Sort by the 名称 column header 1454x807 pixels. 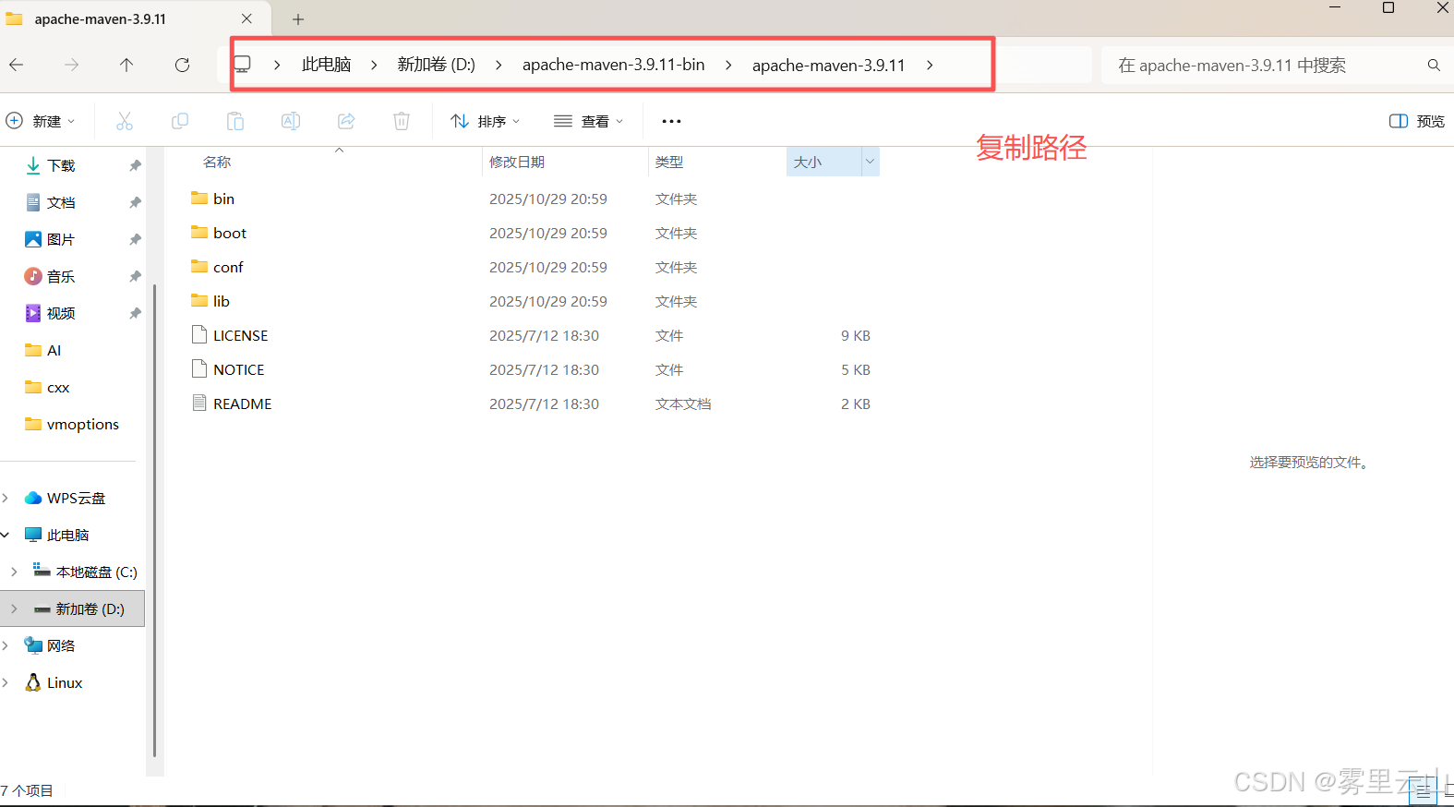click(217, 162)
